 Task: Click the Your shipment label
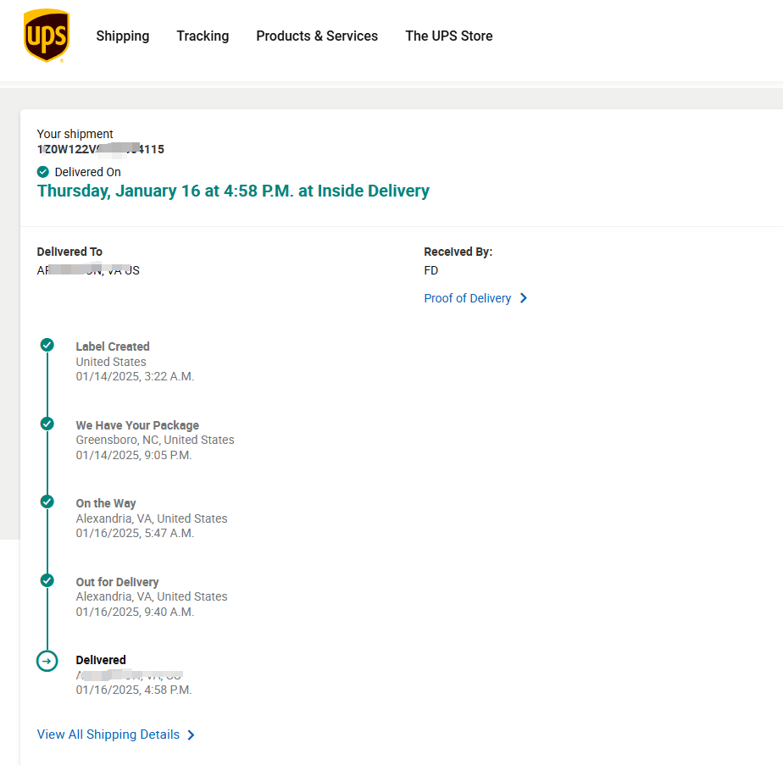pyautogui.click(x=75, y=134)
